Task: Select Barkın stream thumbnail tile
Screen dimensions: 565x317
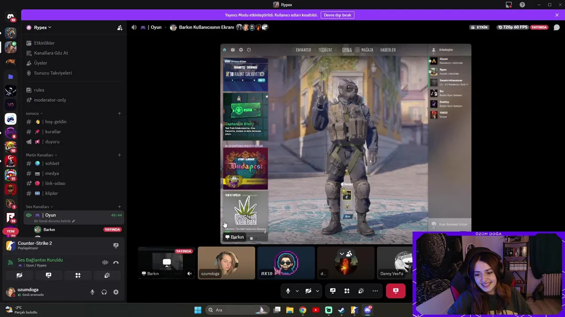Action: click(x=167, y=263)
